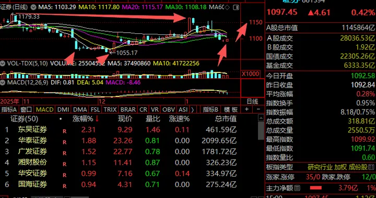Select the OBV indicator tab
Screen dimensions: 376x198
169,109
